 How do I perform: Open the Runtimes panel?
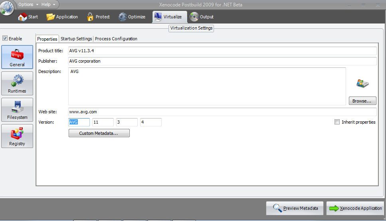point(17,83)
